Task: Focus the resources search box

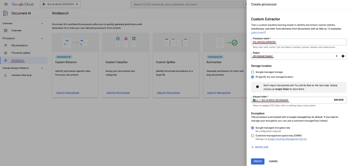Action: click(x=187, y=4)
